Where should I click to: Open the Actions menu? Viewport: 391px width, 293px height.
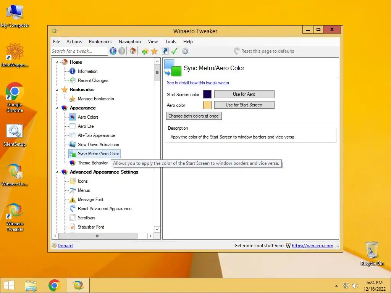74,42
